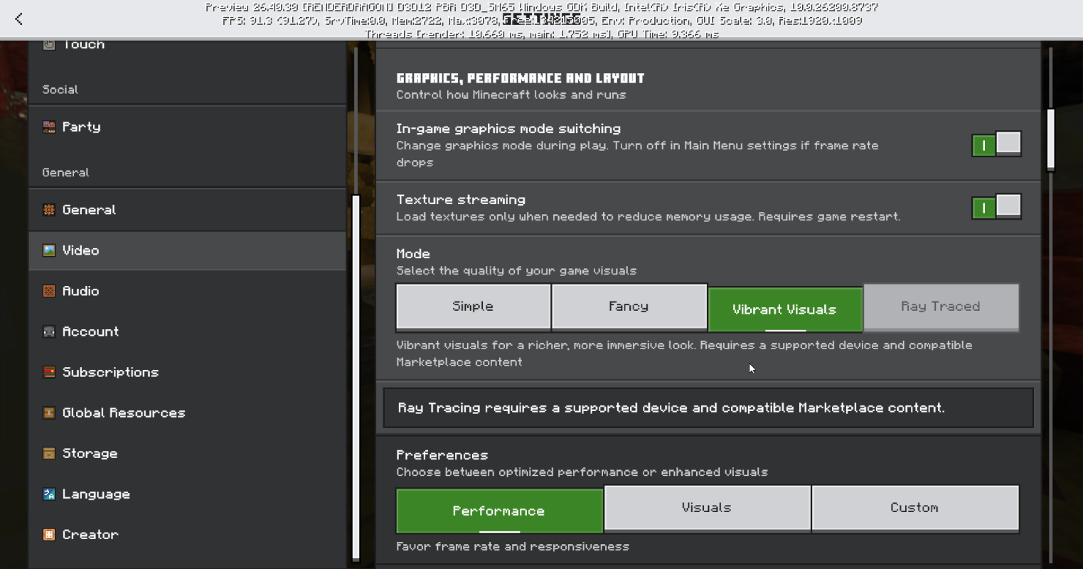Select the Performance preference
This screenshot has height=569, width=1083.
click(499, 511)
